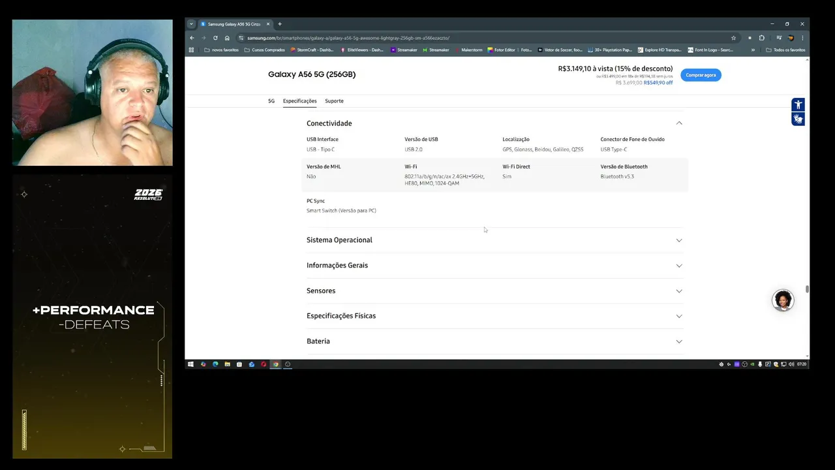Click the page vertical scrollbar thumb
The image size is (835, 470).
pos(807,289)
